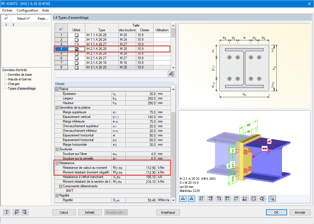This screenshot has width=314, height=224.
Task: Select Types d'assemblage tree item
Action: (x=22, y=88)
